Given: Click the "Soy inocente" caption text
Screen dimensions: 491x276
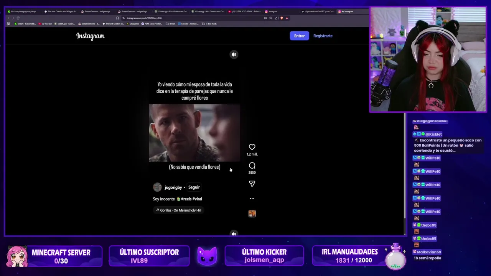Looking at the screenshot, I should pos(164,199).
